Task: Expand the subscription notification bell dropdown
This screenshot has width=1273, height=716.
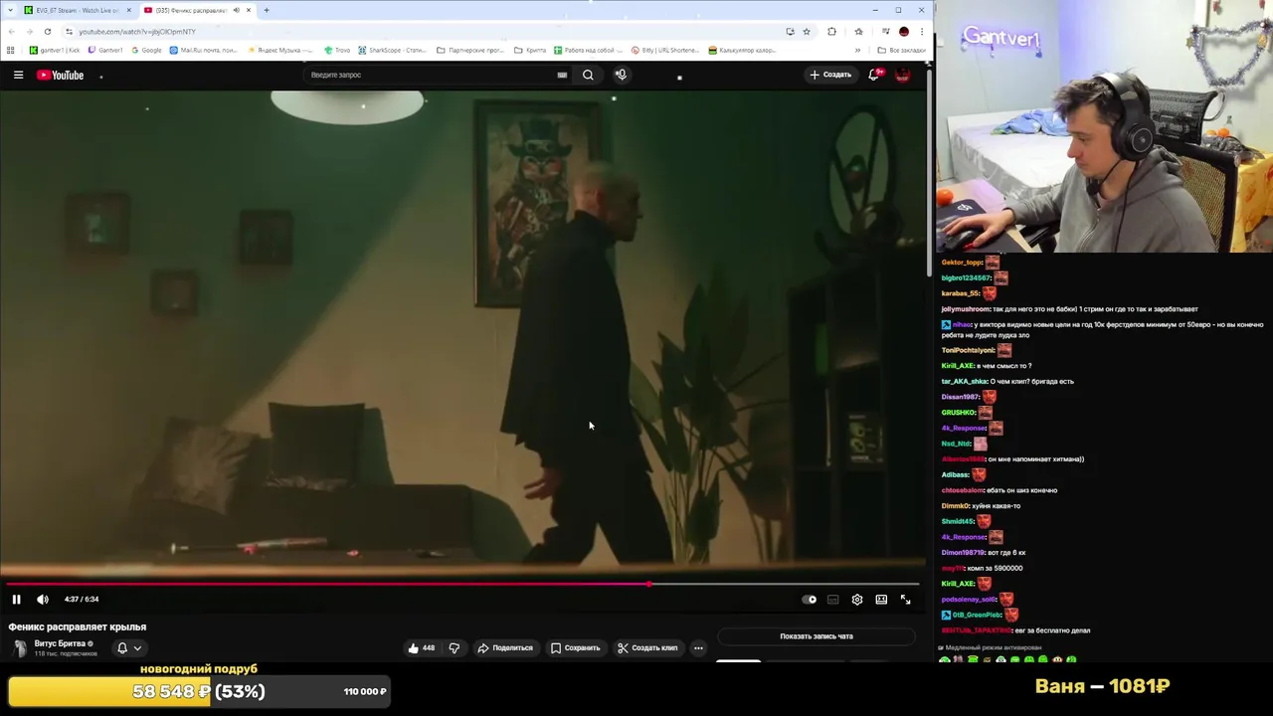Action: [129, 648]
